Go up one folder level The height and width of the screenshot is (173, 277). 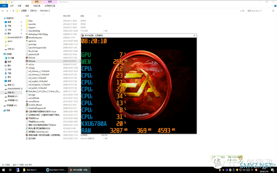click(13, 11)
